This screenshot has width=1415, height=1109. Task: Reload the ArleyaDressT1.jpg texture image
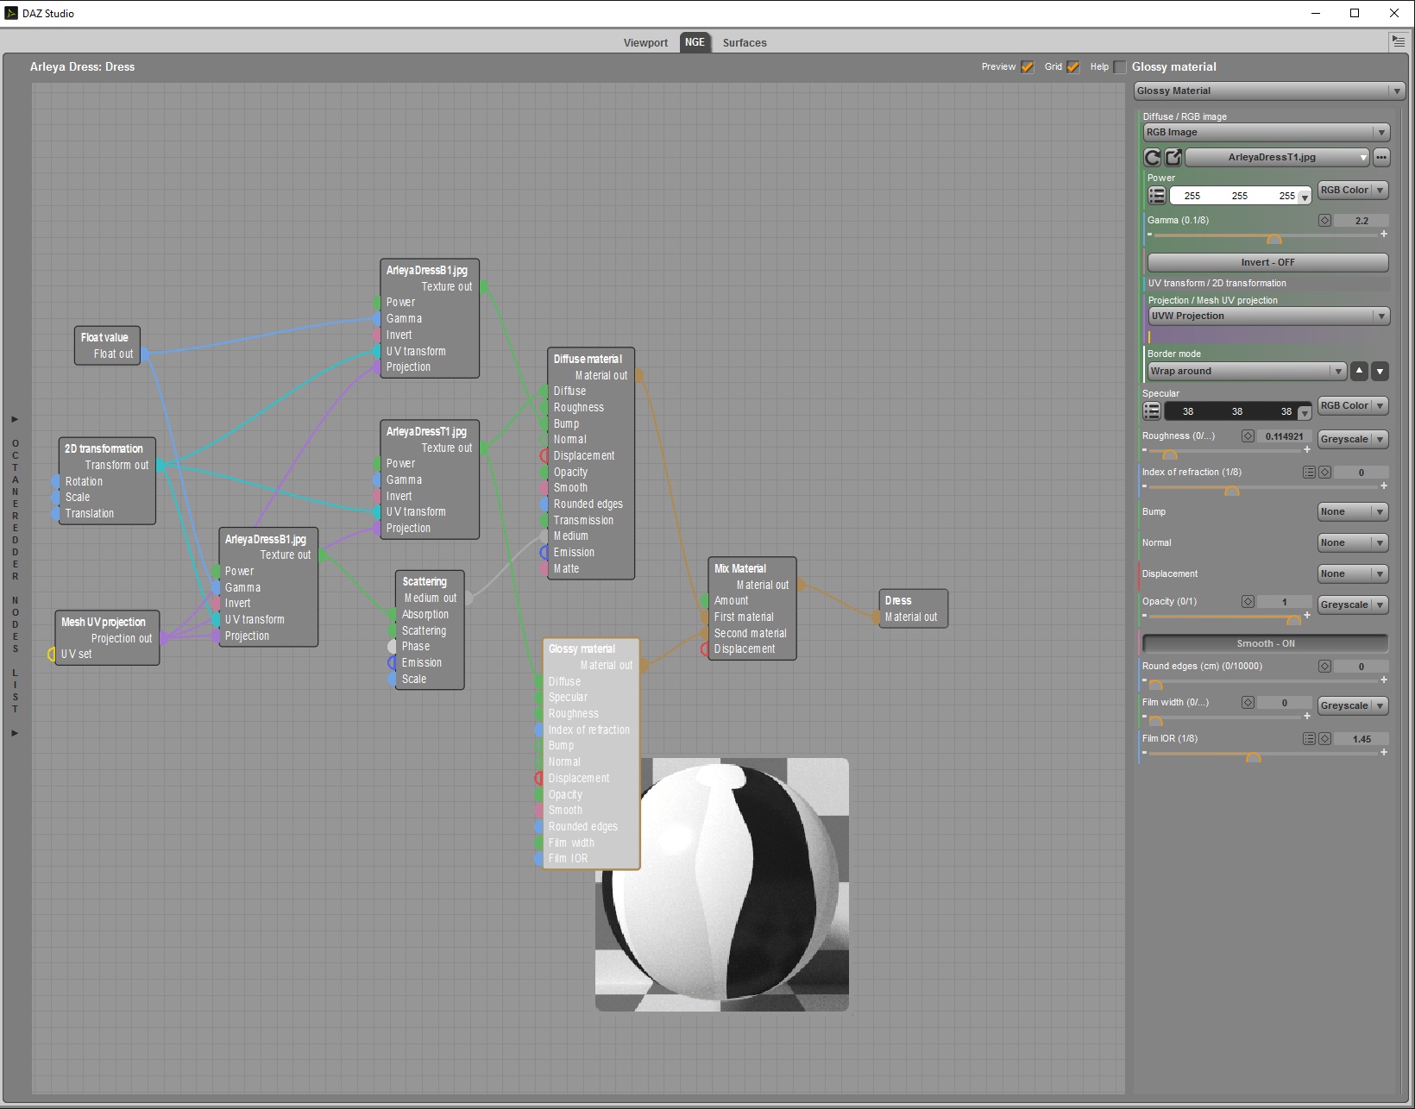coord(1152,157)
